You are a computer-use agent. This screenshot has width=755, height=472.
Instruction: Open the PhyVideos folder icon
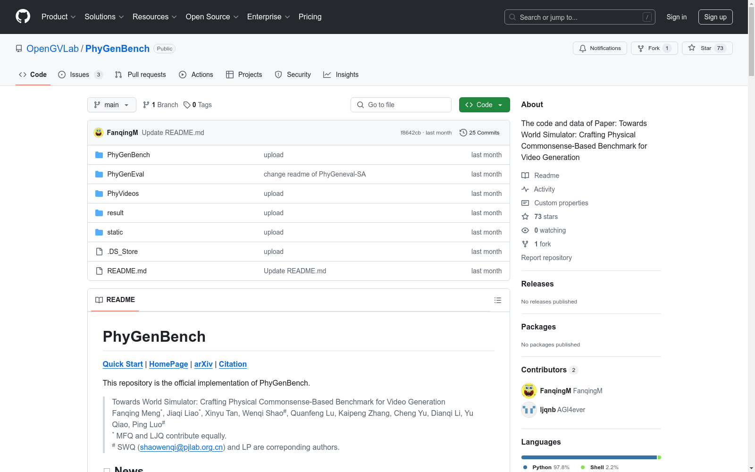pos(99,194)
